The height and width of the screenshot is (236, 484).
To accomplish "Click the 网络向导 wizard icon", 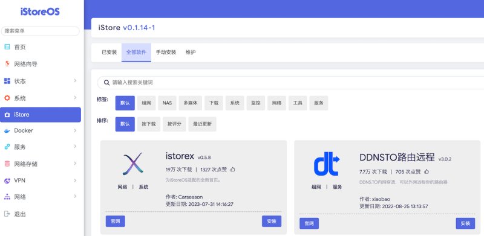I will 7,64.
